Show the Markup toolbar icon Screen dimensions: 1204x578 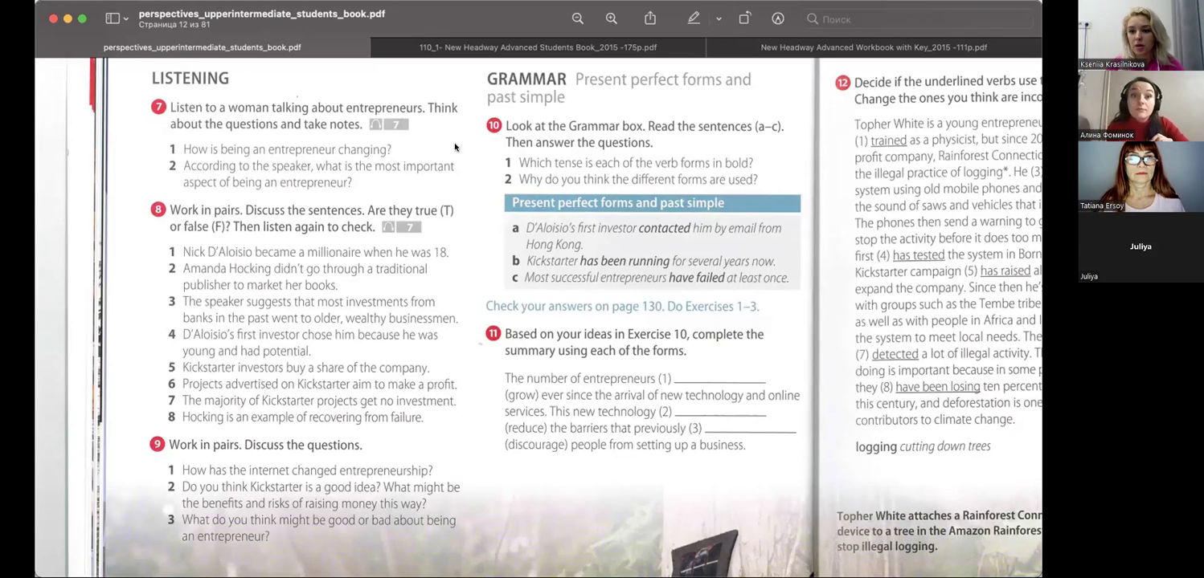pos(778,18)
